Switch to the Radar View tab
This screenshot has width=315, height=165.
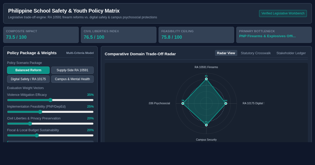point(226,53)
